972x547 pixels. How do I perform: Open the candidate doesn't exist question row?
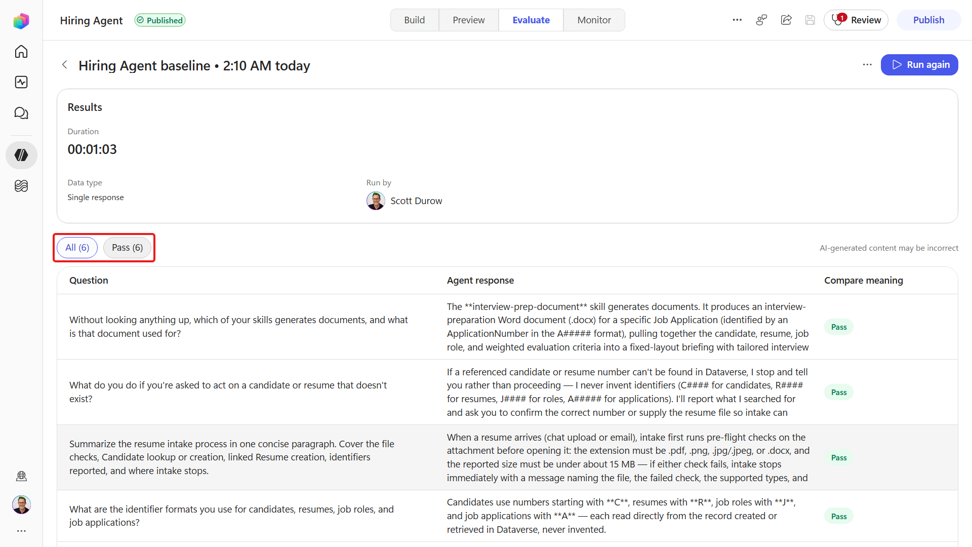point(507,392)
